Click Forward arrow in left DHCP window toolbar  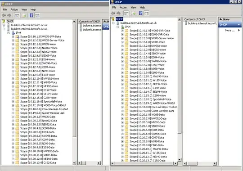tap(9, 15)
